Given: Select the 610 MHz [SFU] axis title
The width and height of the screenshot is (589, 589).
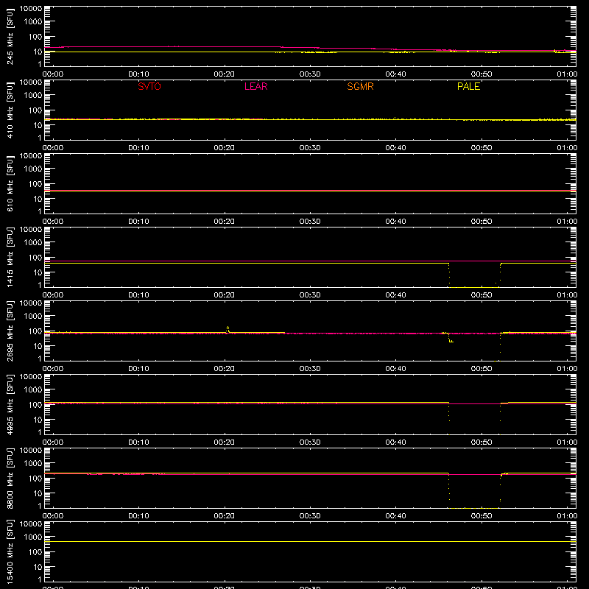Looking at the screenshot, I should click(10, 183).
